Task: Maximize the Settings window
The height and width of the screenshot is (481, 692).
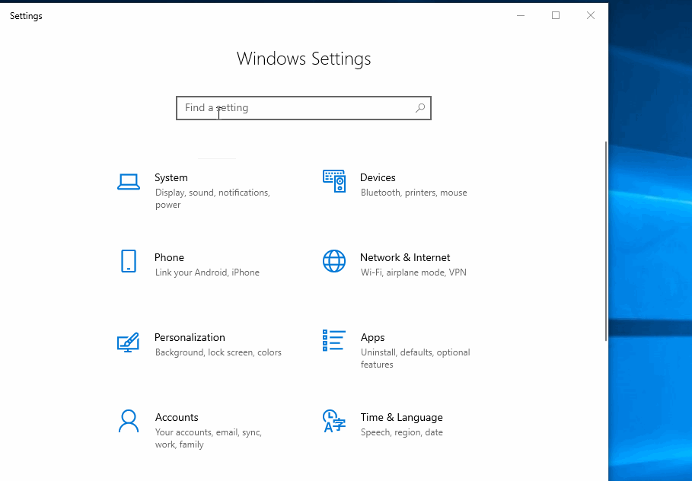Action: pyautogui.click(x=556, y=15)
